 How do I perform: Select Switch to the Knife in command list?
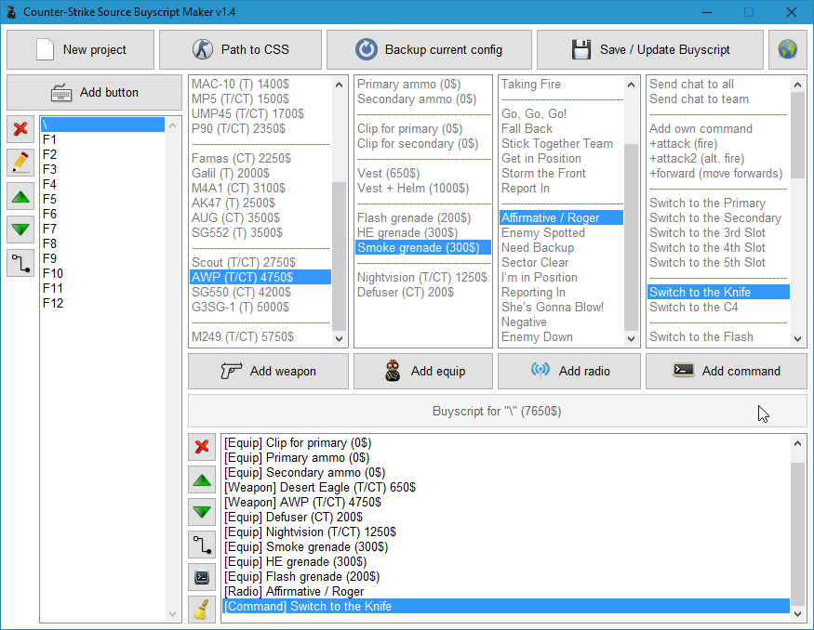pos(719,293)
